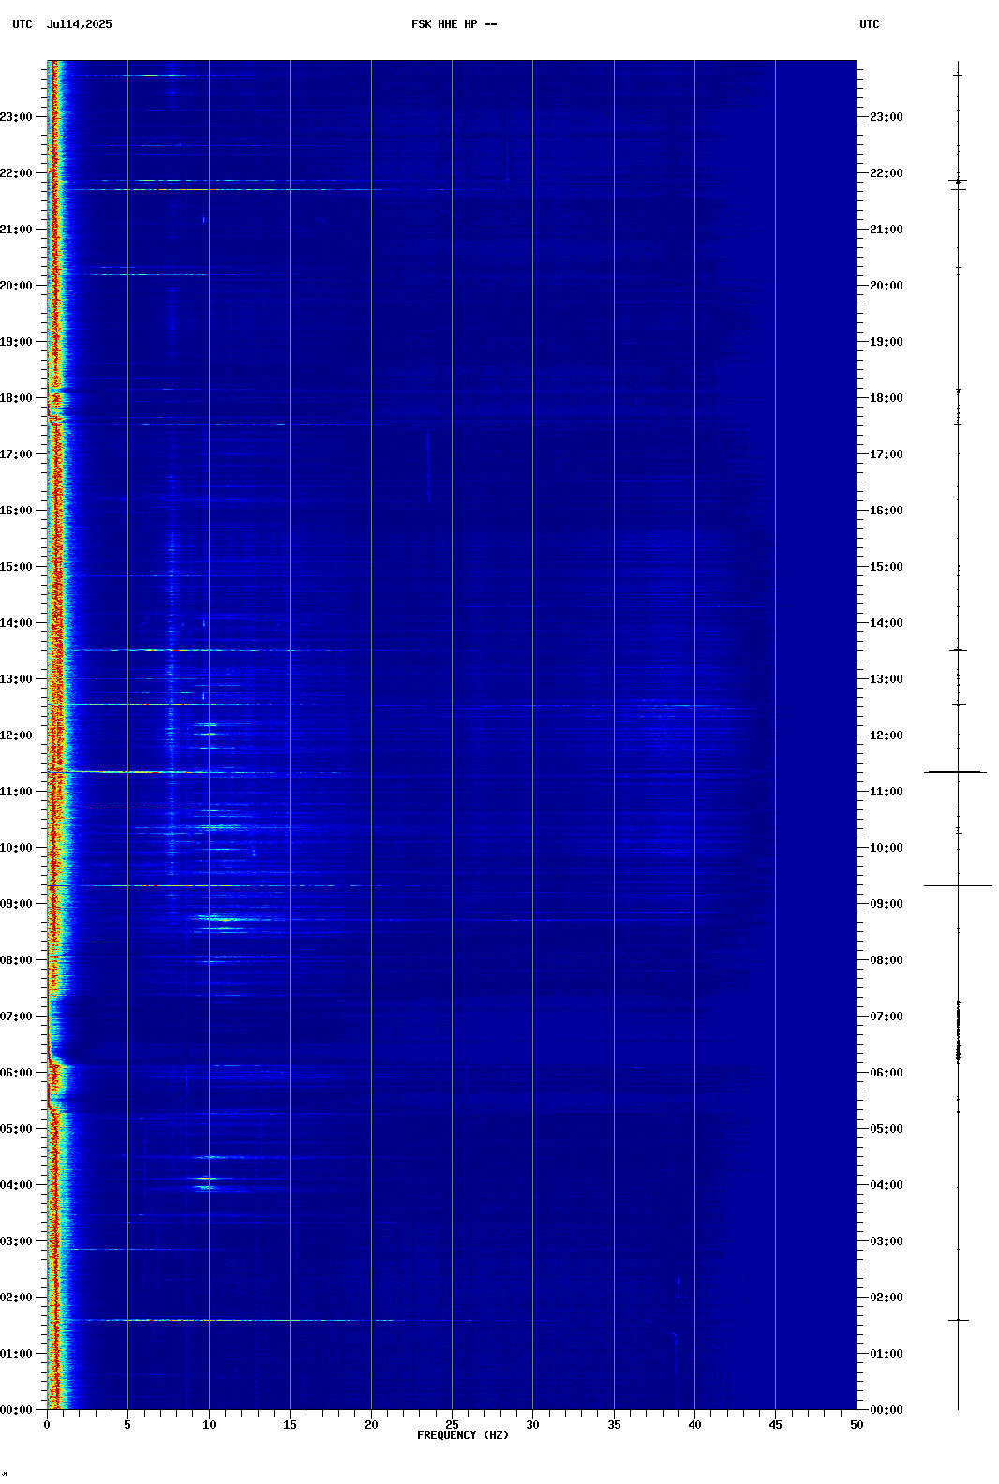Click the bright 10 Hz burst near 04:00
This screenshot has height=1484, width=999.
[x=206, y=1187]
